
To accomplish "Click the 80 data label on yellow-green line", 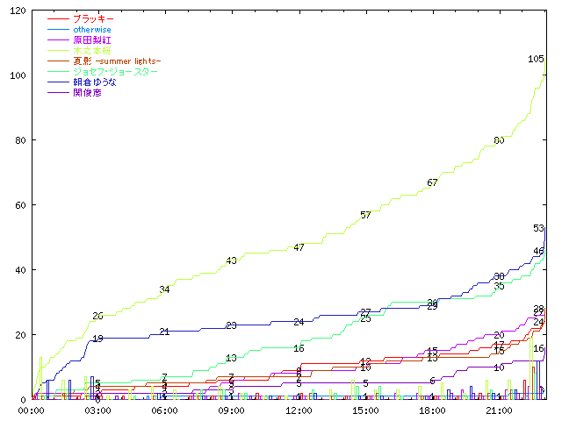I will 499,140.
